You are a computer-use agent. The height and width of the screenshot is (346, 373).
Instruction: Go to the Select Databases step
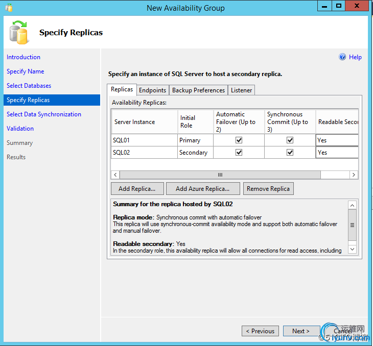coord(29,86)
